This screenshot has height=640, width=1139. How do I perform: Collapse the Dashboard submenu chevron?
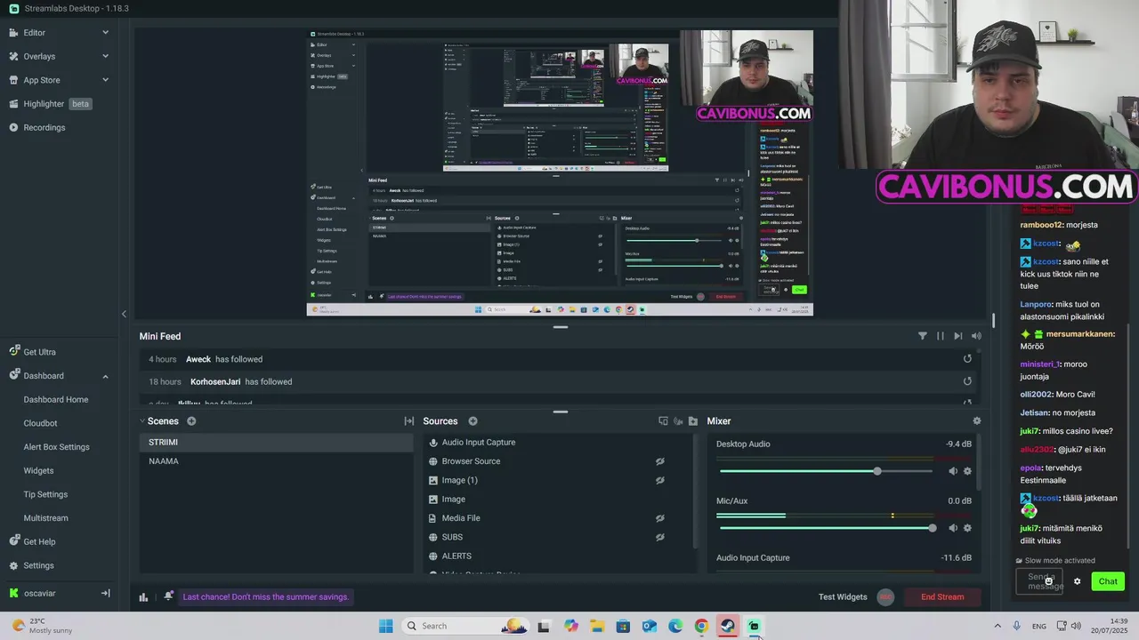click(x=105, y=376)
